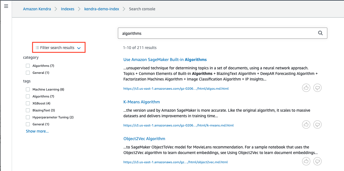Open the hamburger navigation menu
The height and width of the screenshot is (171, 344).
coord(6,6)
